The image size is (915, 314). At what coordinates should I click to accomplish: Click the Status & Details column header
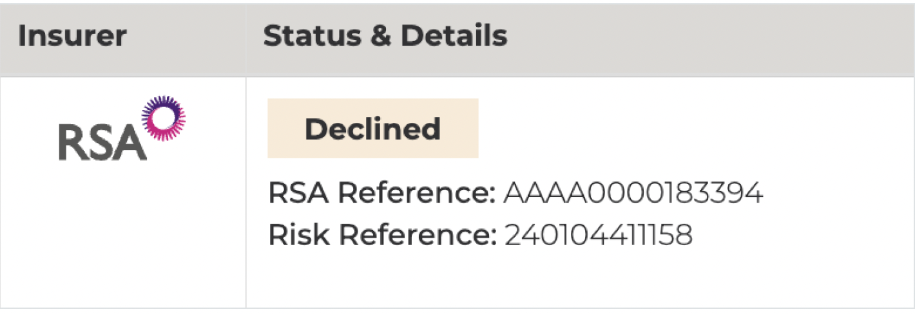[385, 37]
